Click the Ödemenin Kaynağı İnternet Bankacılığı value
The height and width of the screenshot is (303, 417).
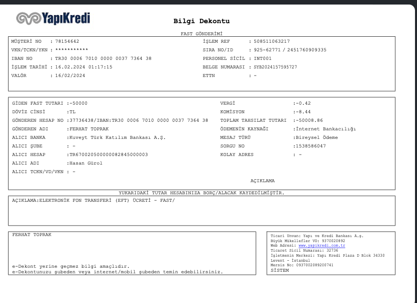pos(325,129)
